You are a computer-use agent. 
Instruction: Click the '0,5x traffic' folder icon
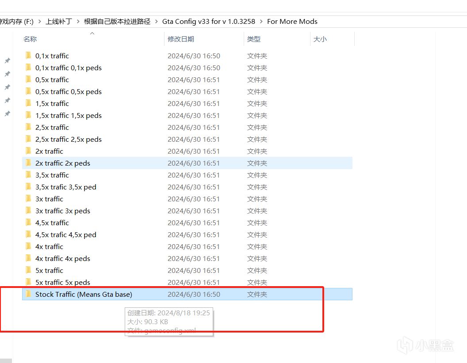pyautogui.click(x=28, y=79)
